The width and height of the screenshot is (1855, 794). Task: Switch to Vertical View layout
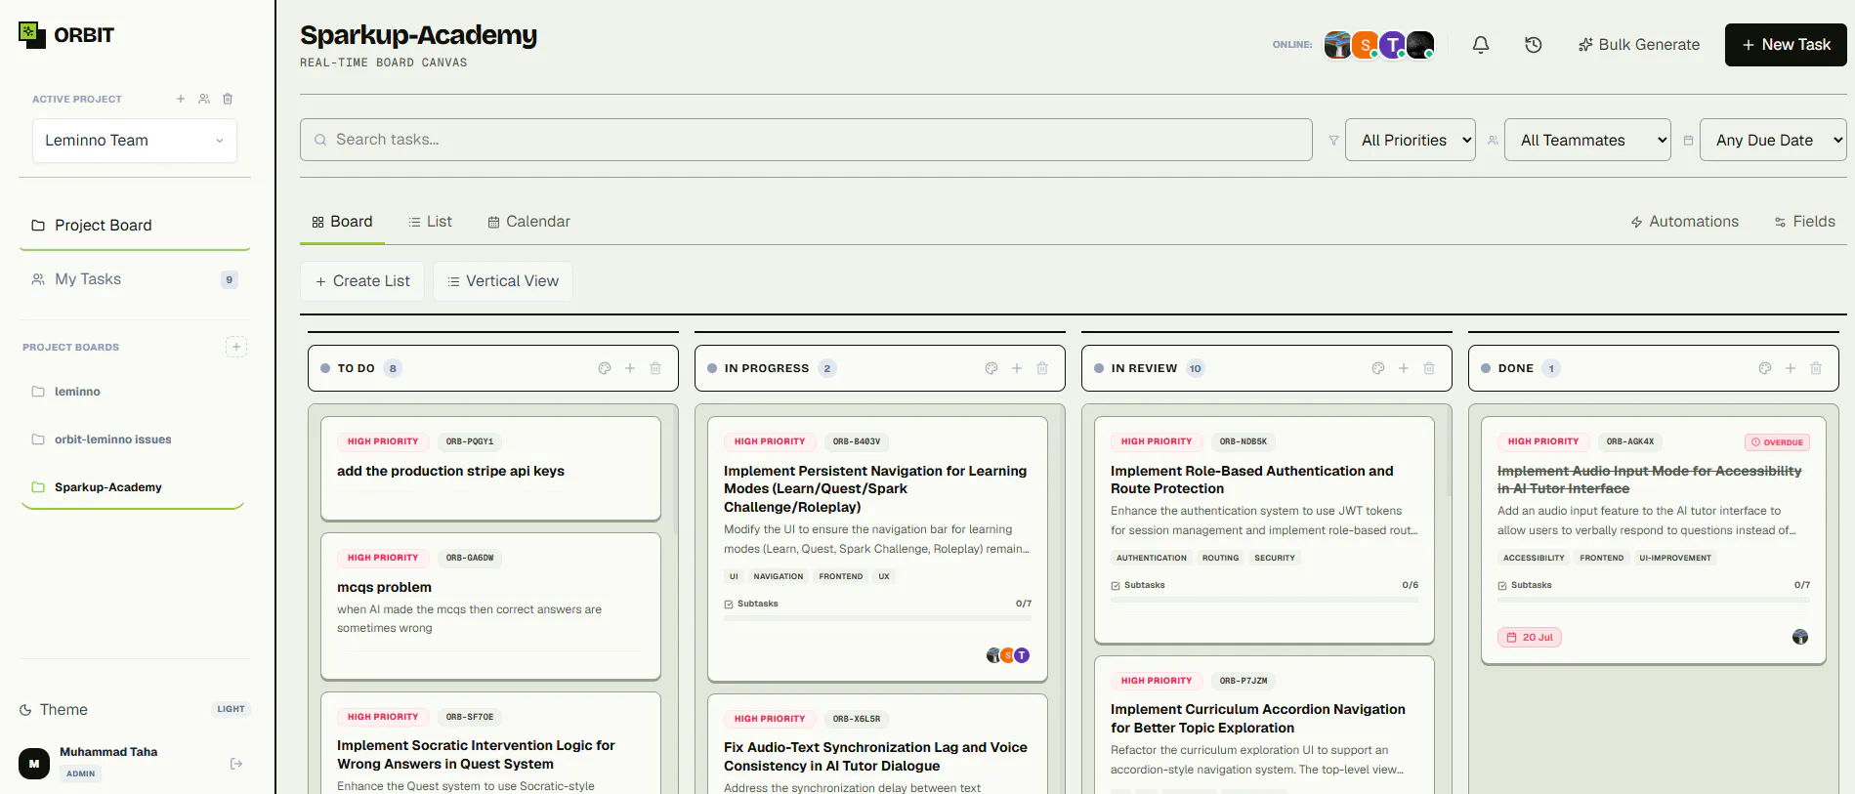pyautogui.click(x=502, y=281)
